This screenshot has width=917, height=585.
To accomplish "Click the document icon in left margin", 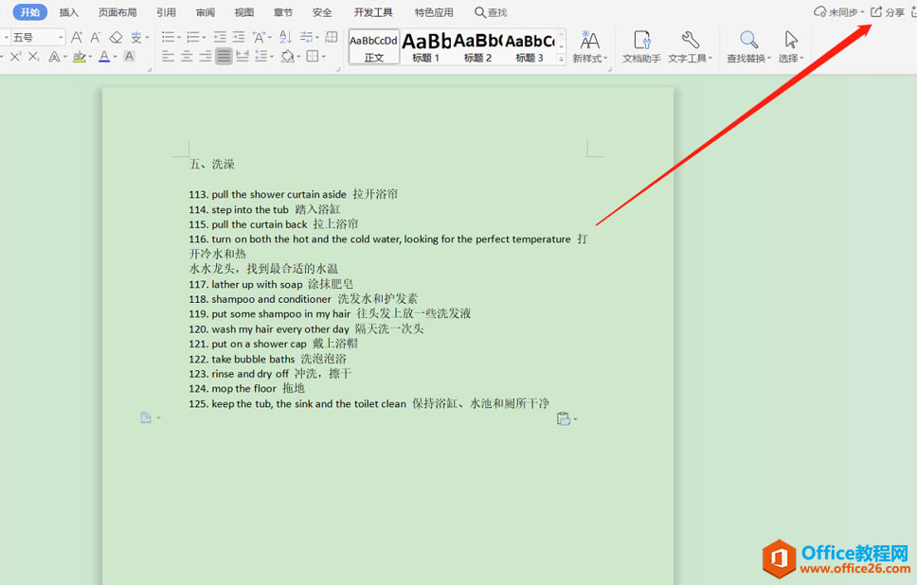I will click(x=146, y=417).
